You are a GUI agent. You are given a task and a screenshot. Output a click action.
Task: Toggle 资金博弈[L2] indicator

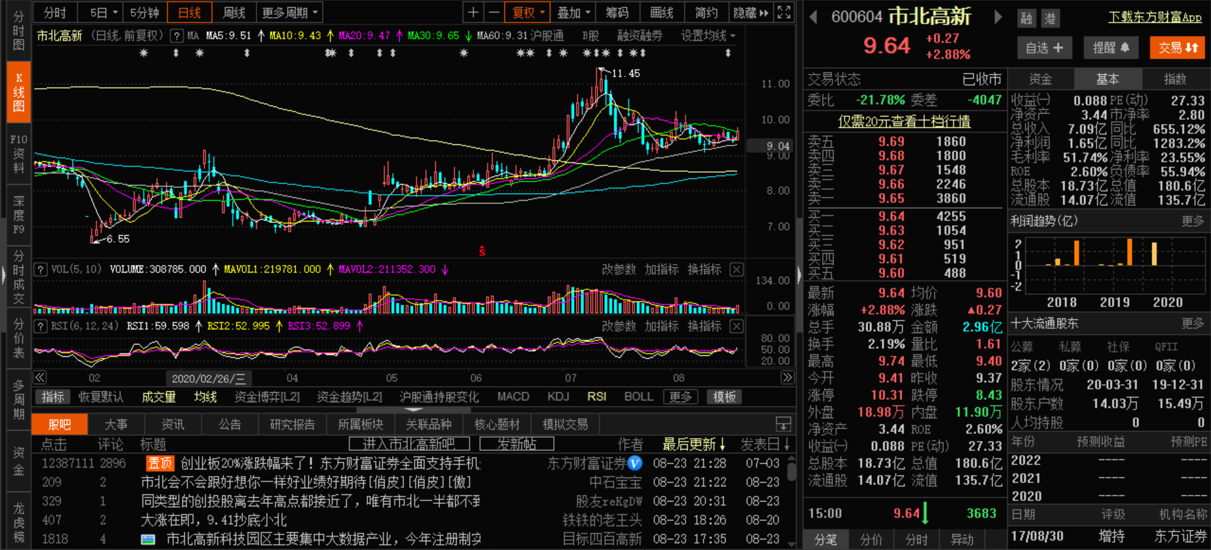[267, 397]
